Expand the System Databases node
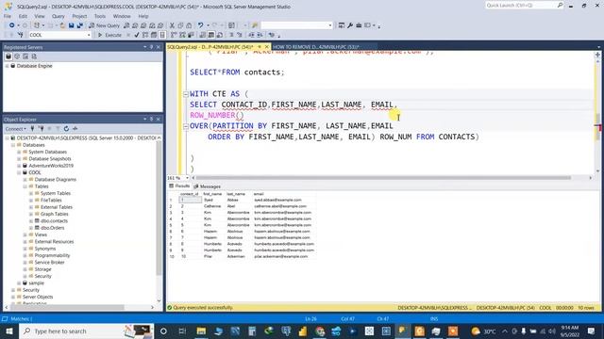 tap(19, 152)
